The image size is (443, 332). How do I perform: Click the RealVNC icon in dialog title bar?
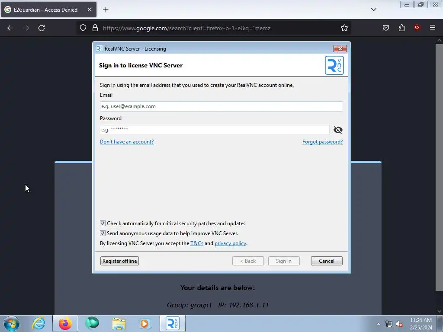99,48
